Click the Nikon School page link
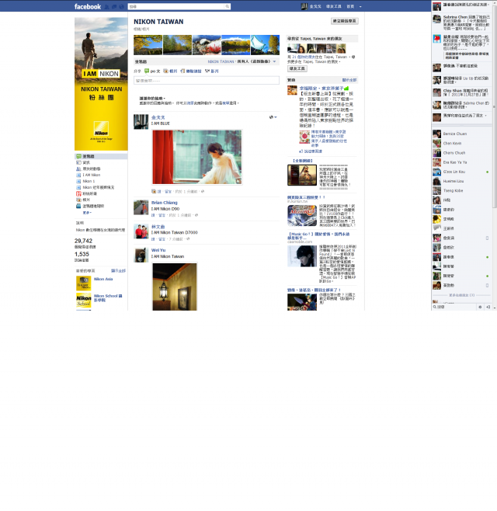The height and width of the screenshot is (511, 497). click(x=108, y=298)
